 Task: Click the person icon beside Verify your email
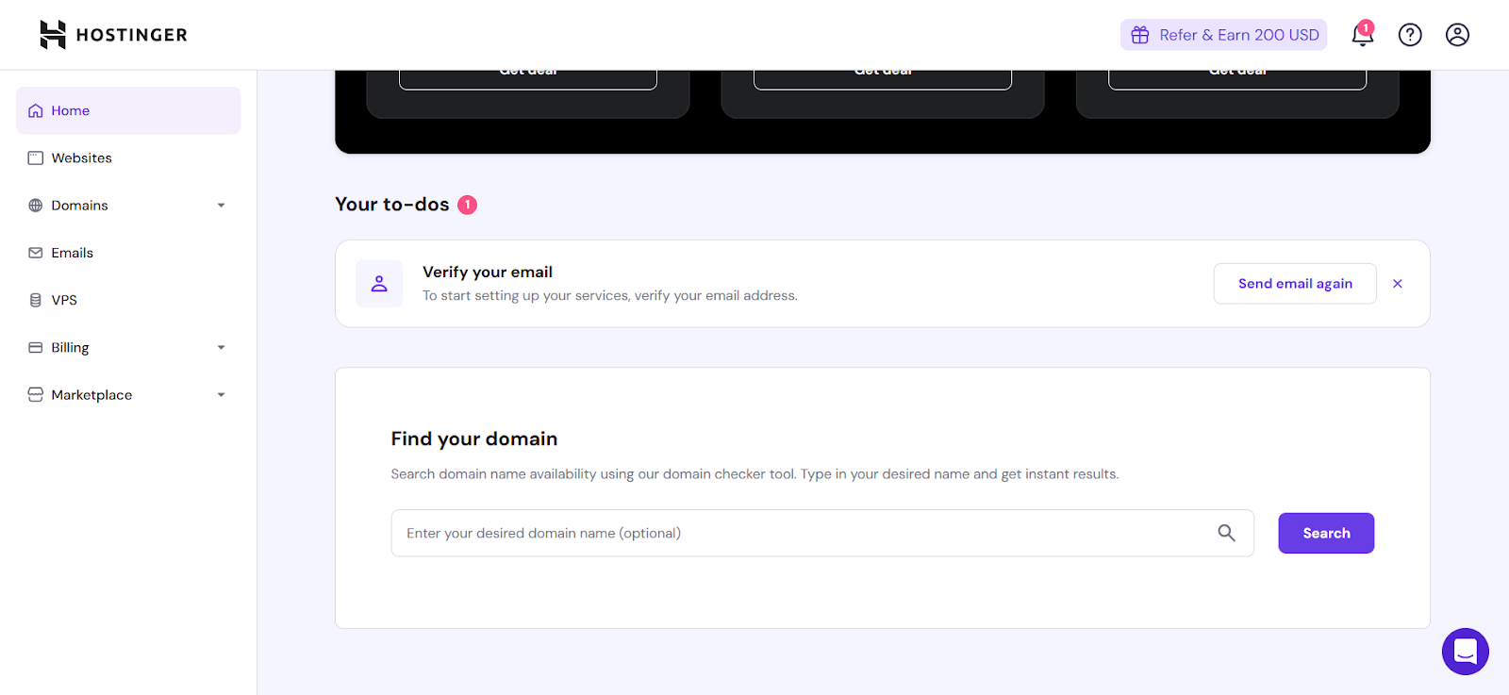pyautogui.click(x=379, y=284)
